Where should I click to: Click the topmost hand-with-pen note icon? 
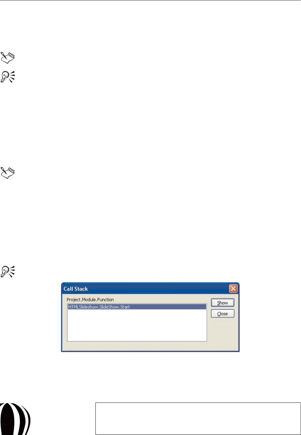[x=8, y=57]
